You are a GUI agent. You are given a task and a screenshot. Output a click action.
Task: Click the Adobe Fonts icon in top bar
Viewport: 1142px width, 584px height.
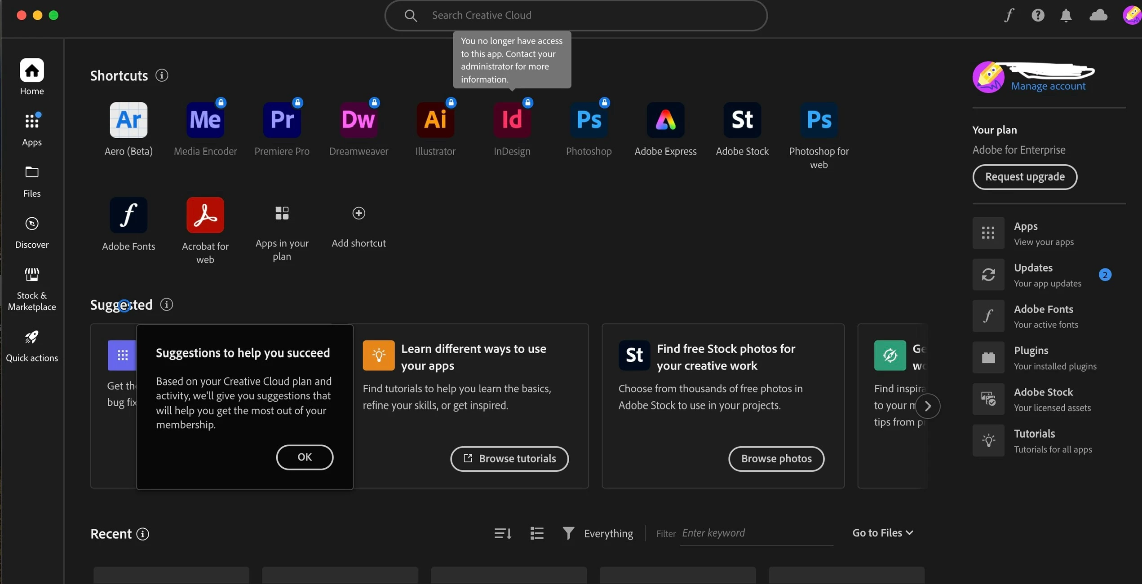click(x=1009, y=15)
